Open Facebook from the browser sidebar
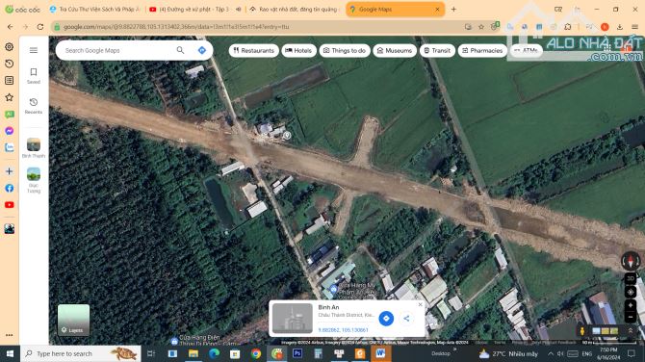This screenshot has height=362, width=645. point(9,188)
